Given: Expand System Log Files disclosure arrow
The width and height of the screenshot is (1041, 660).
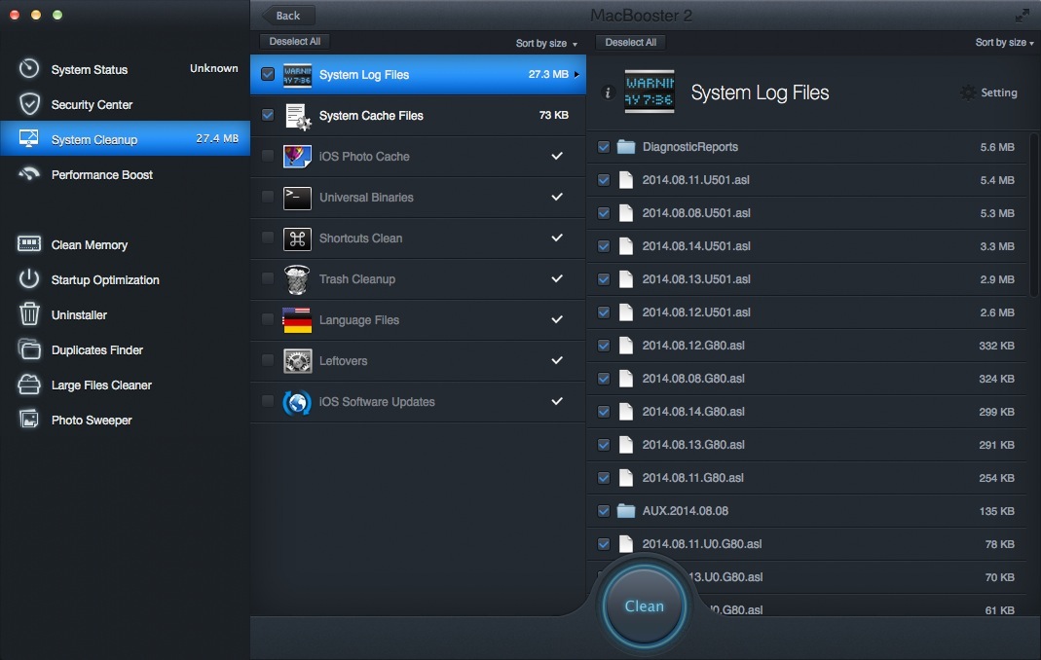Looking at the screenshot, I should point(577,75).
